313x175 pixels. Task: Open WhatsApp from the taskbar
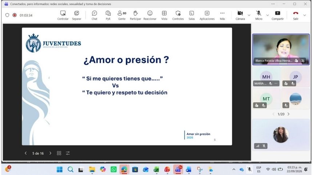tap(113, 170)
